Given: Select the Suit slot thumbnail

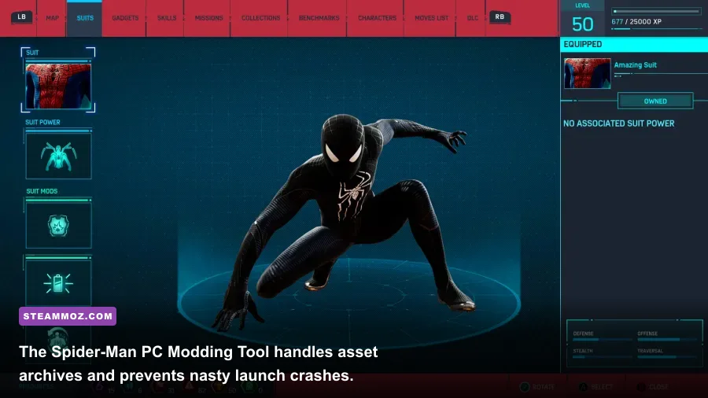Looking at the screenshot, I should pyautogui.click(x=58, y=86).
